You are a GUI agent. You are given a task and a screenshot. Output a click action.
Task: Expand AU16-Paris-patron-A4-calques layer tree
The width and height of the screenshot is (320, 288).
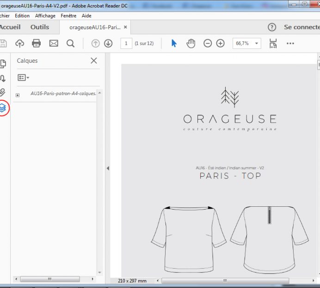pyautogui.click(x=18, y=95)
